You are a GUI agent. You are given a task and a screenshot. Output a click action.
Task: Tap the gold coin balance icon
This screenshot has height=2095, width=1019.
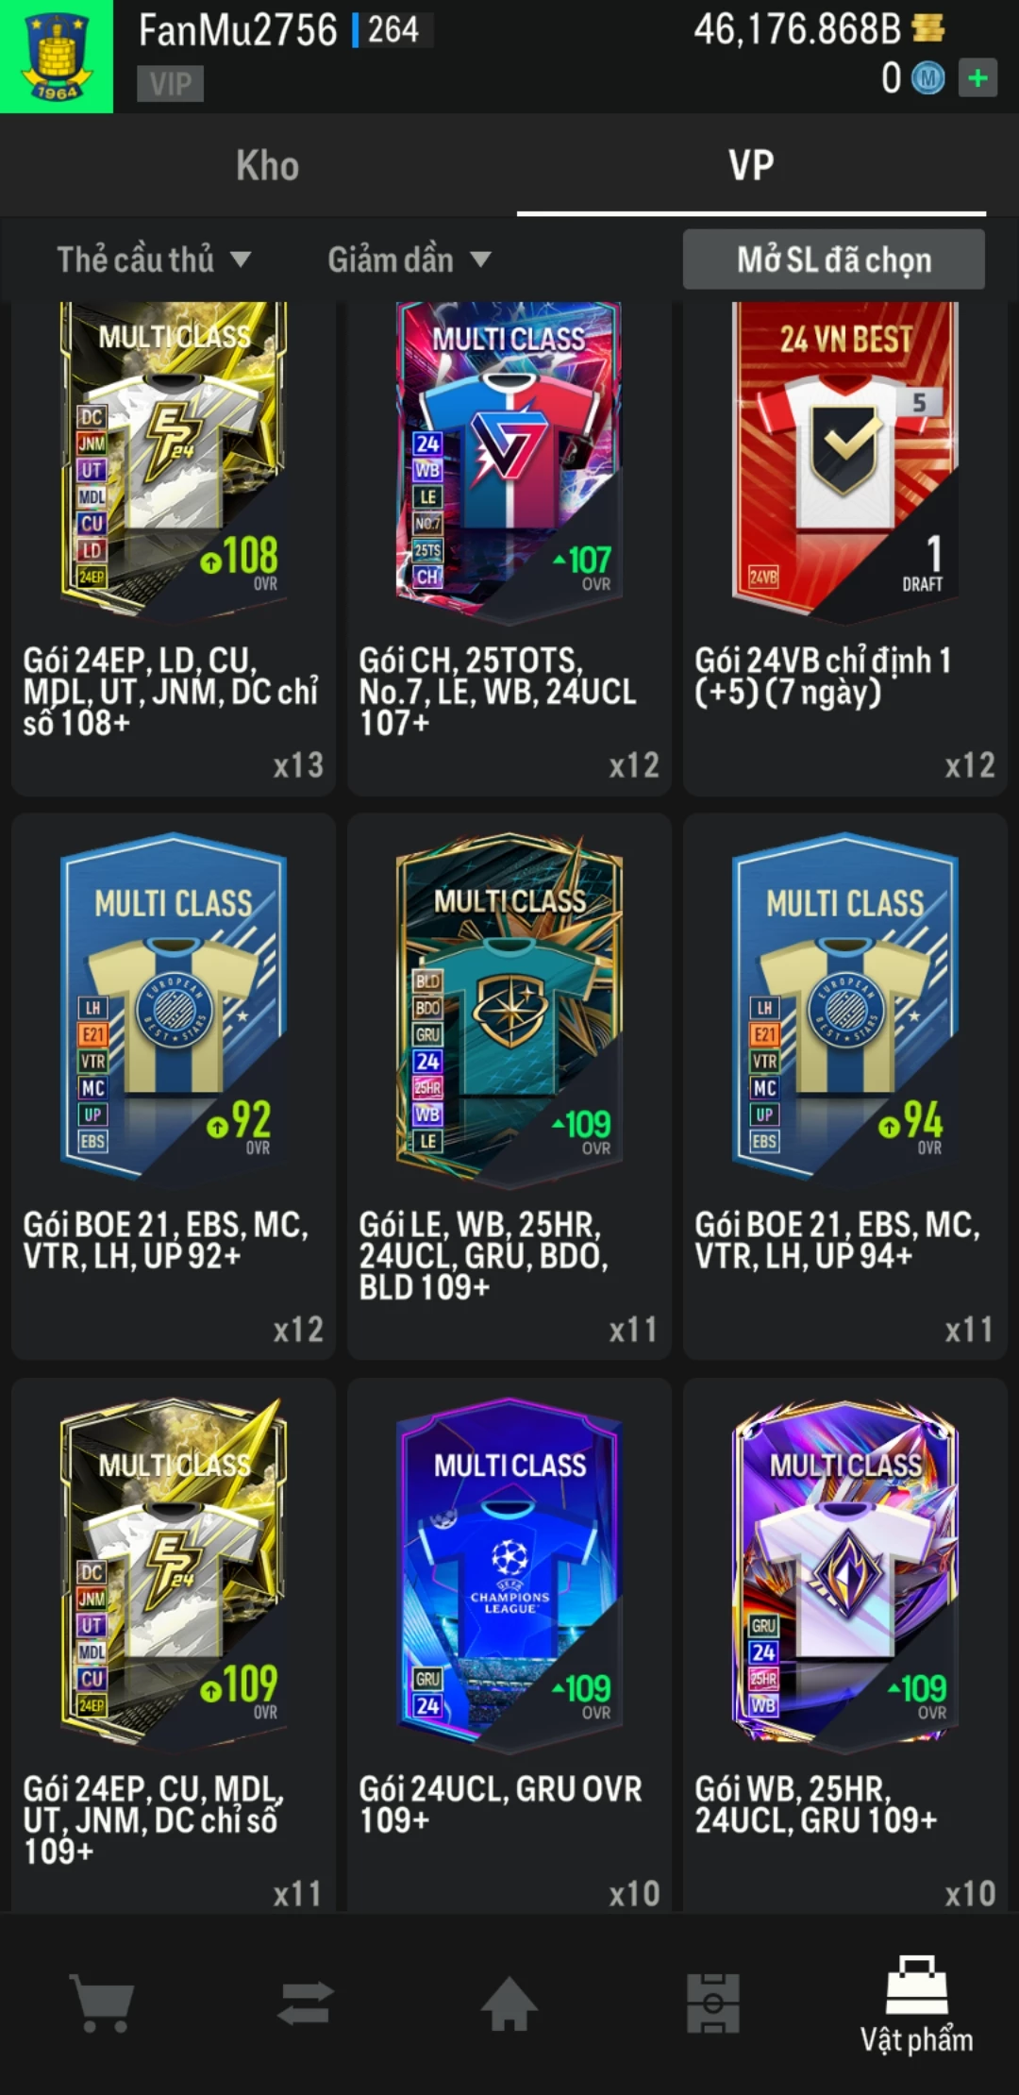click(928, 29)
